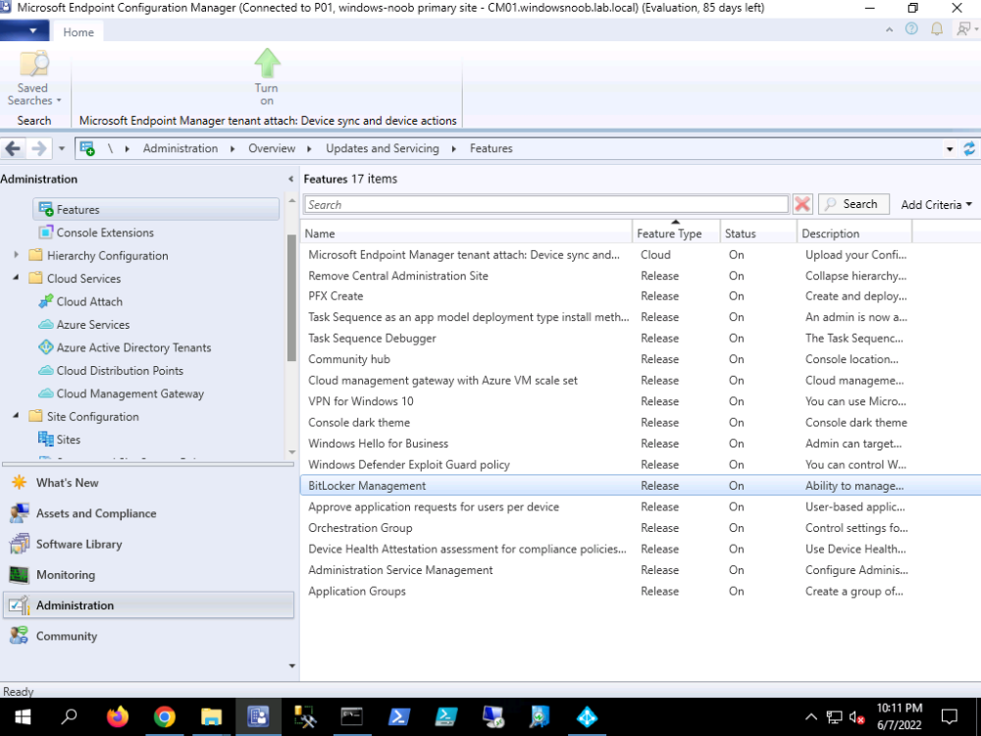Image resolution: width=981 pixels, height=736 pixels.
Task: Select the Windows Hello for Business feature
Action: tap(641, 444)
